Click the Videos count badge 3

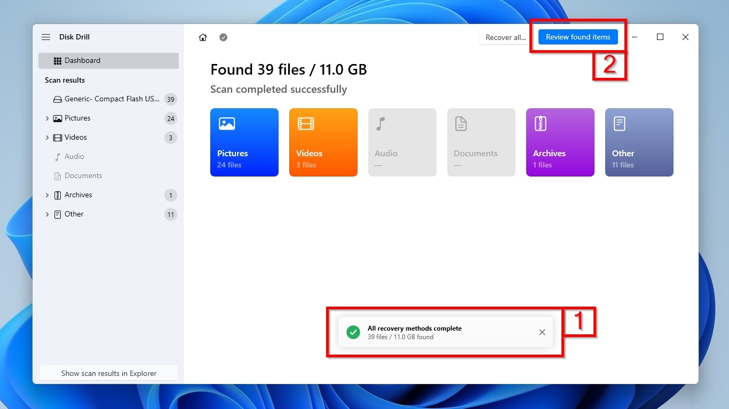tap(171, 138)
